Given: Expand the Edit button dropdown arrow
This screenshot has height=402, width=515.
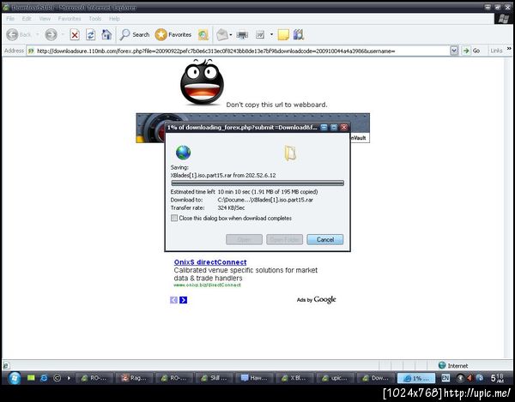Looking at the screenshot, I should [271, 34].
